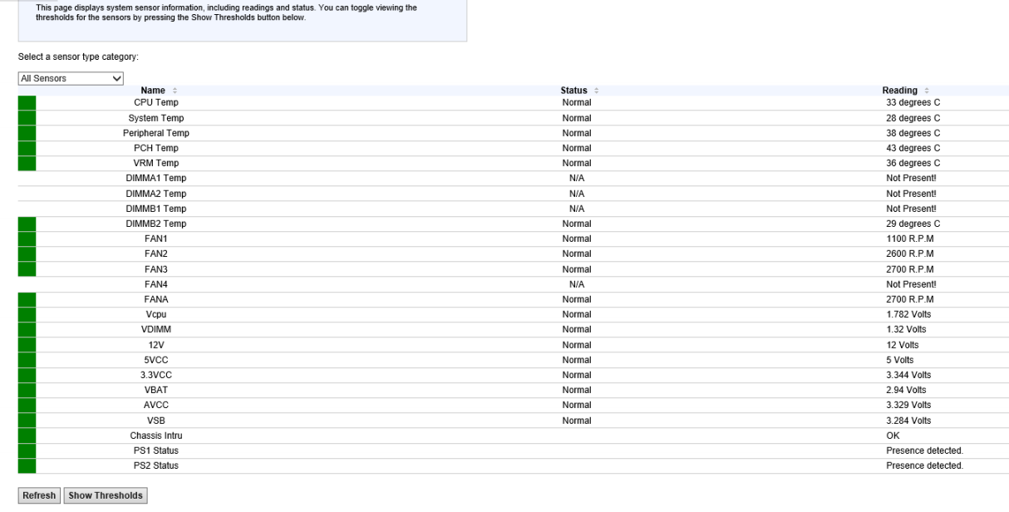Select the VDIMM sensor name
This screenshot has height=512, width=1009.
point(156,329)
